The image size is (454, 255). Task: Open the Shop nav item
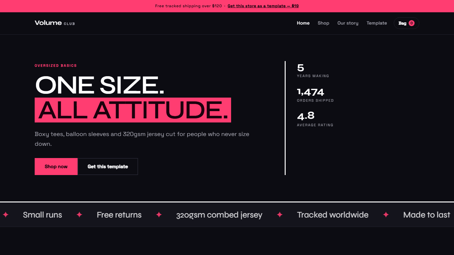click(323, 23)
